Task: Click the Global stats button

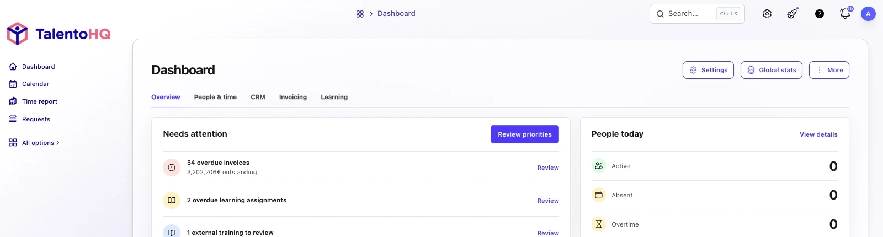Action: pos(772,70)
